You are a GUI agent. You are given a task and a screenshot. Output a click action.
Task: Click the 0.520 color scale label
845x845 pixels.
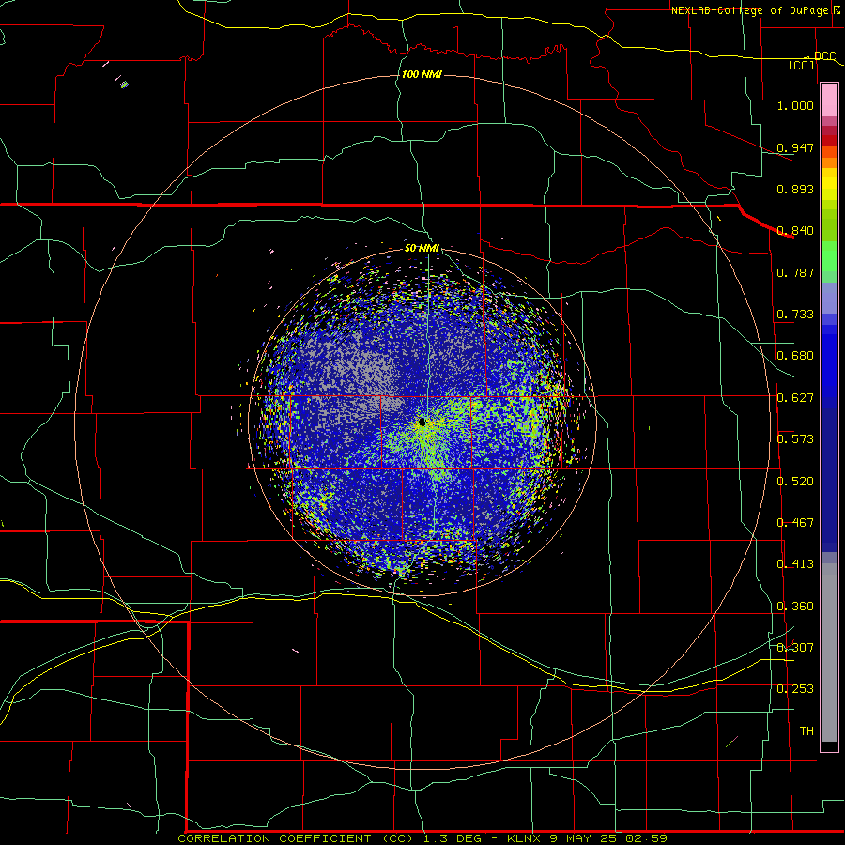pos(795,482)
